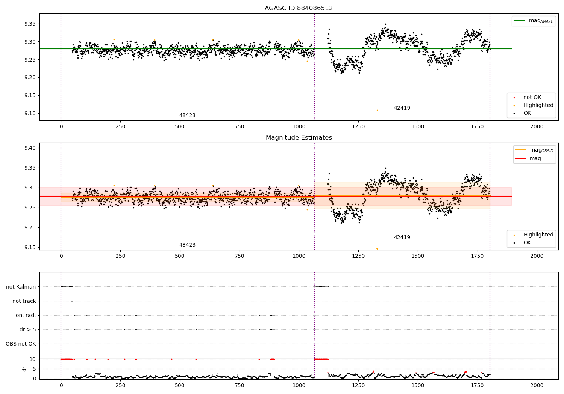Screen dimensions: 564x394
Task: Click the y-axis tick '9.35' in AGASC ID plot
Action: pyautogui.click(x=29, y=24)
